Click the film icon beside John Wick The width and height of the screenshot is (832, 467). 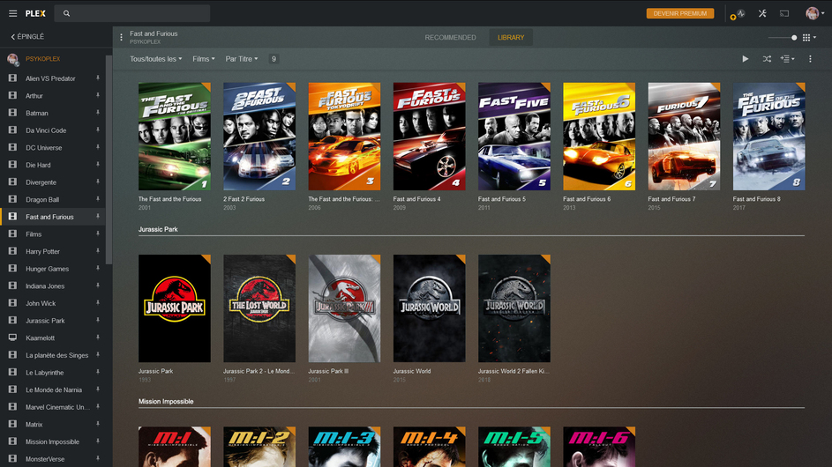(12, 303)
